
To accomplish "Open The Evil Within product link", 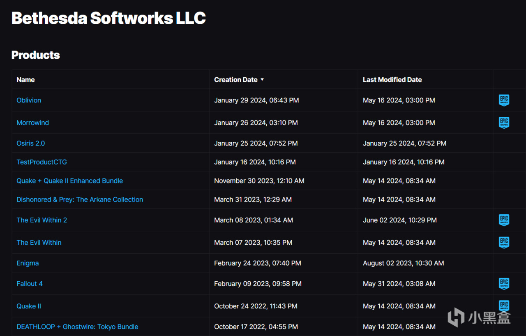I will point(39,243).
